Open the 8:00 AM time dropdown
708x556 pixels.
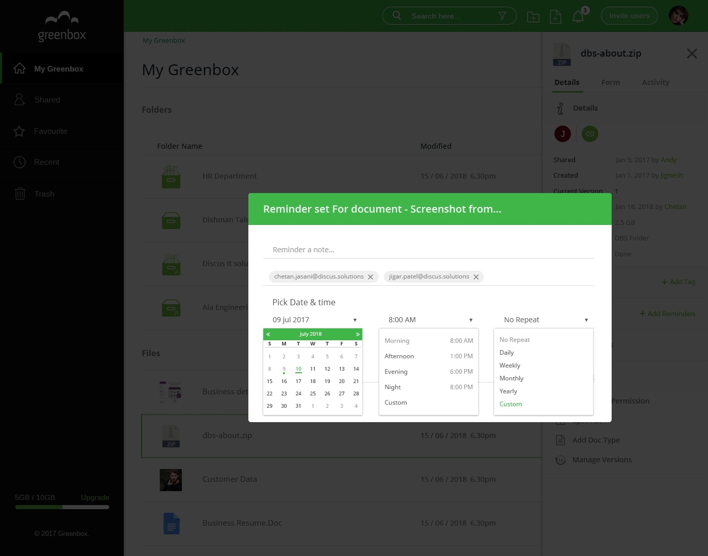(430, 320)
